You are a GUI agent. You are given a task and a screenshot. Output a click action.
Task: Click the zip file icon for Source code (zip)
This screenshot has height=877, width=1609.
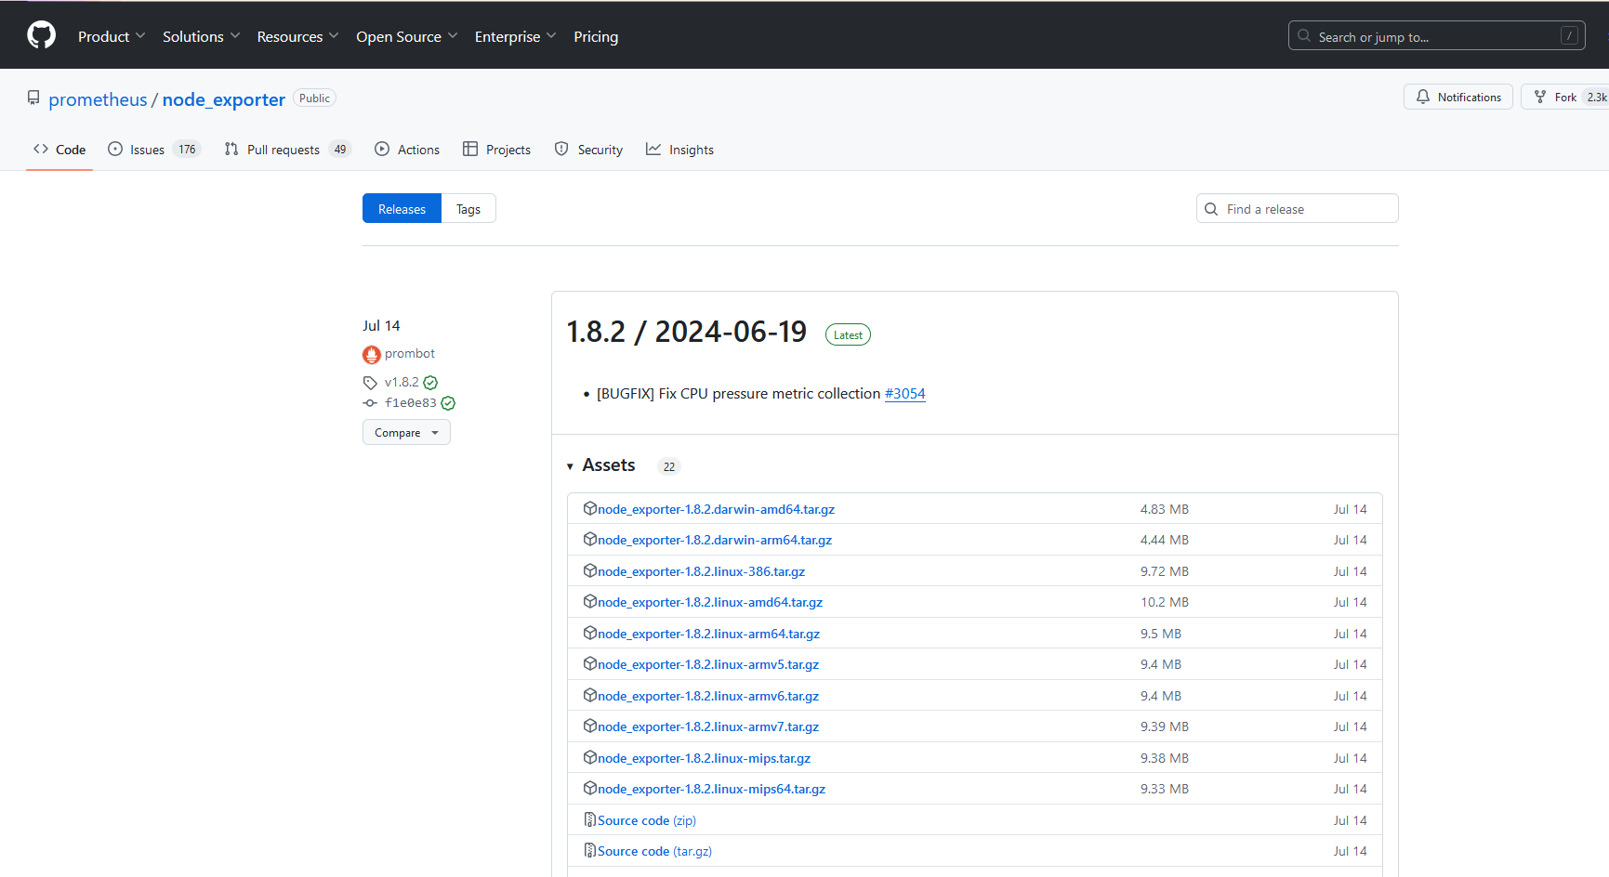(589, 819)
